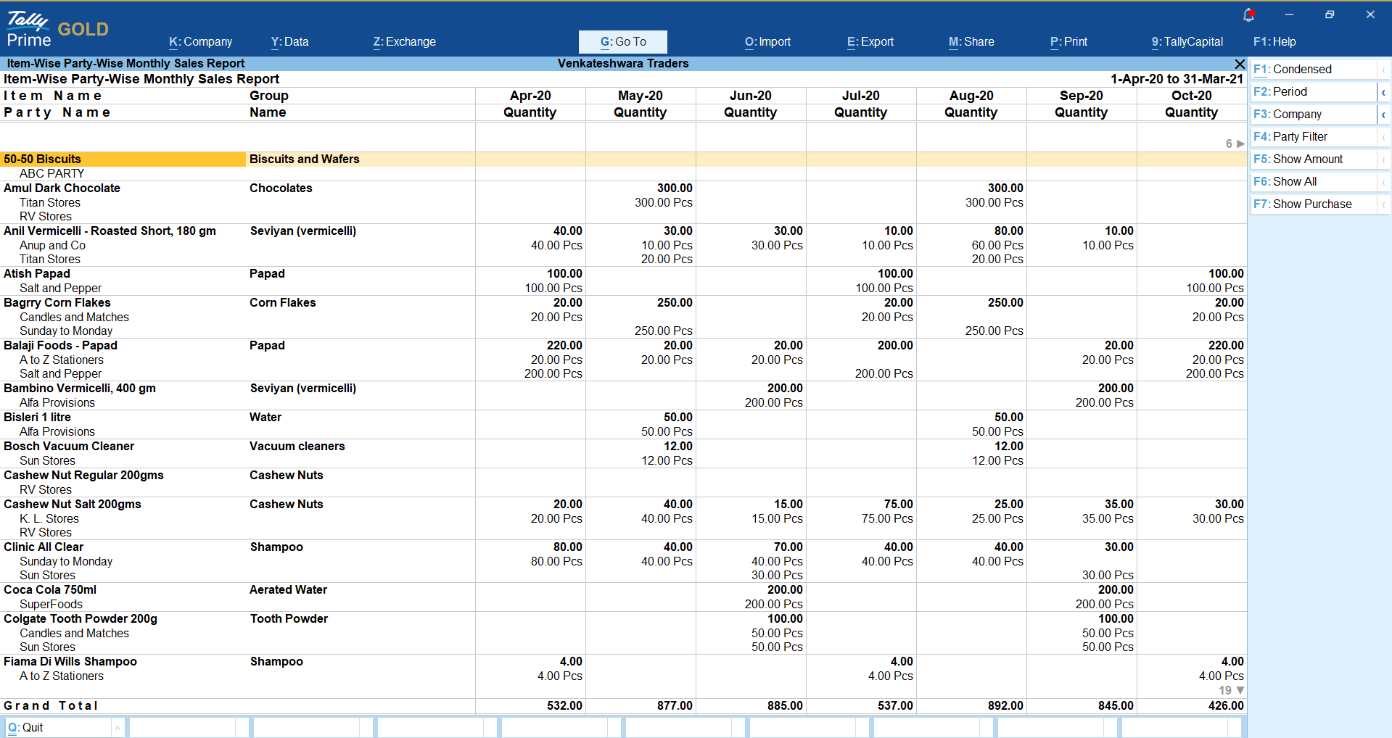Open the notifications bell icon
This screenshot has width=1392, height=738.
coord(1248,14)
